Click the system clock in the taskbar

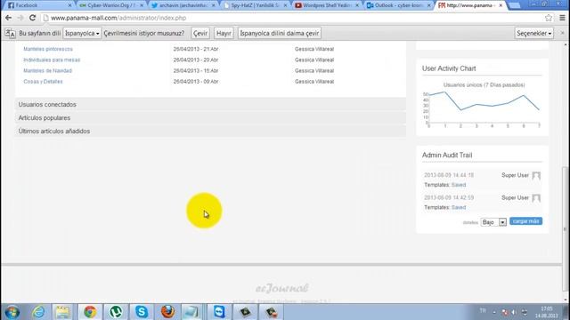(546, 312)
